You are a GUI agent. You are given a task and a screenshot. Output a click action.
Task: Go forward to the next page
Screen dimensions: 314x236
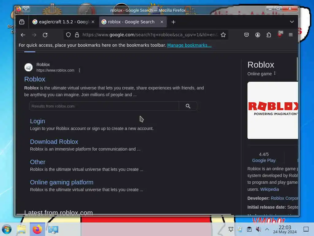tap(34, 35)
